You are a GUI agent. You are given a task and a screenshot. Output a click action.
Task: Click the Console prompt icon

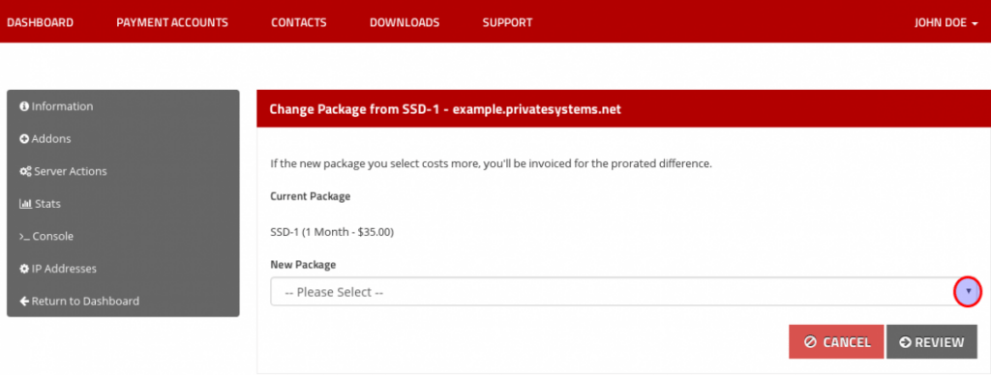(x=24, y=237)
